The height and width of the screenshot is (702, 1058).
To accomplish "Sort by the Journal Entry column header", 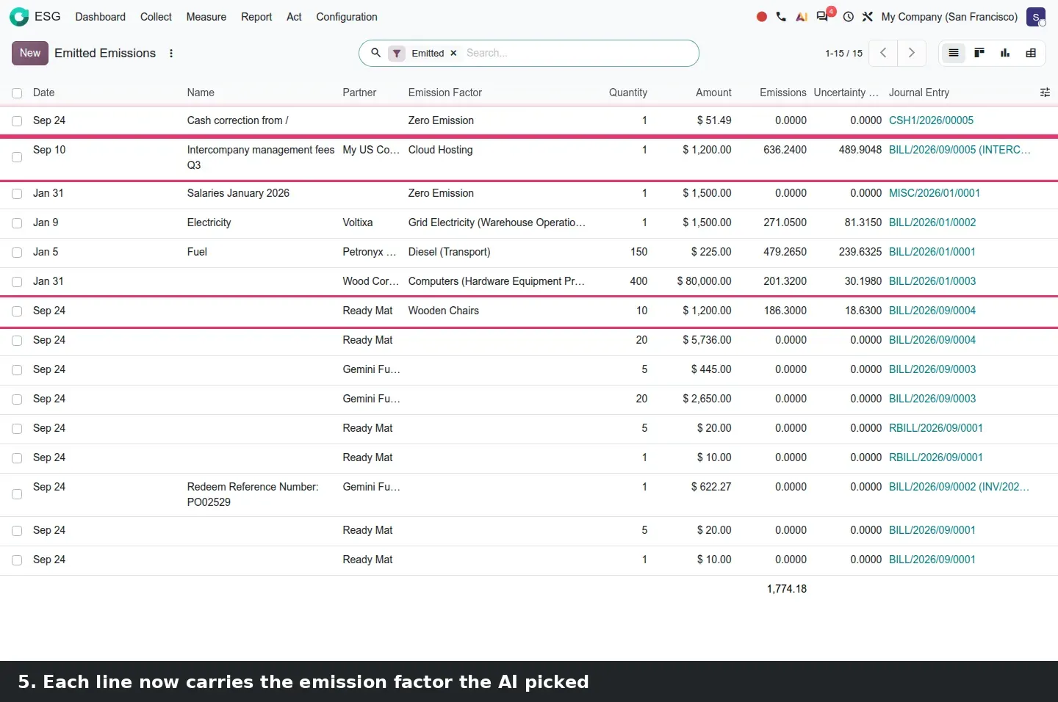I will tap(919, 93).
